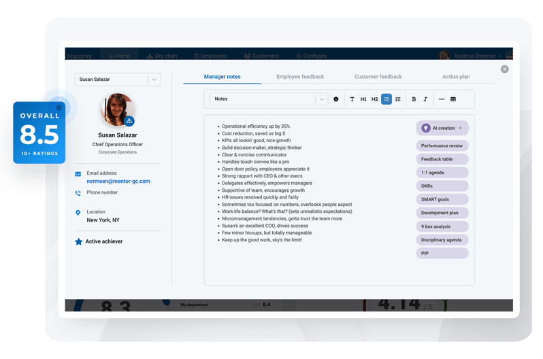Click the Macorva logo

pyautogui.click(x=80, y=56)
